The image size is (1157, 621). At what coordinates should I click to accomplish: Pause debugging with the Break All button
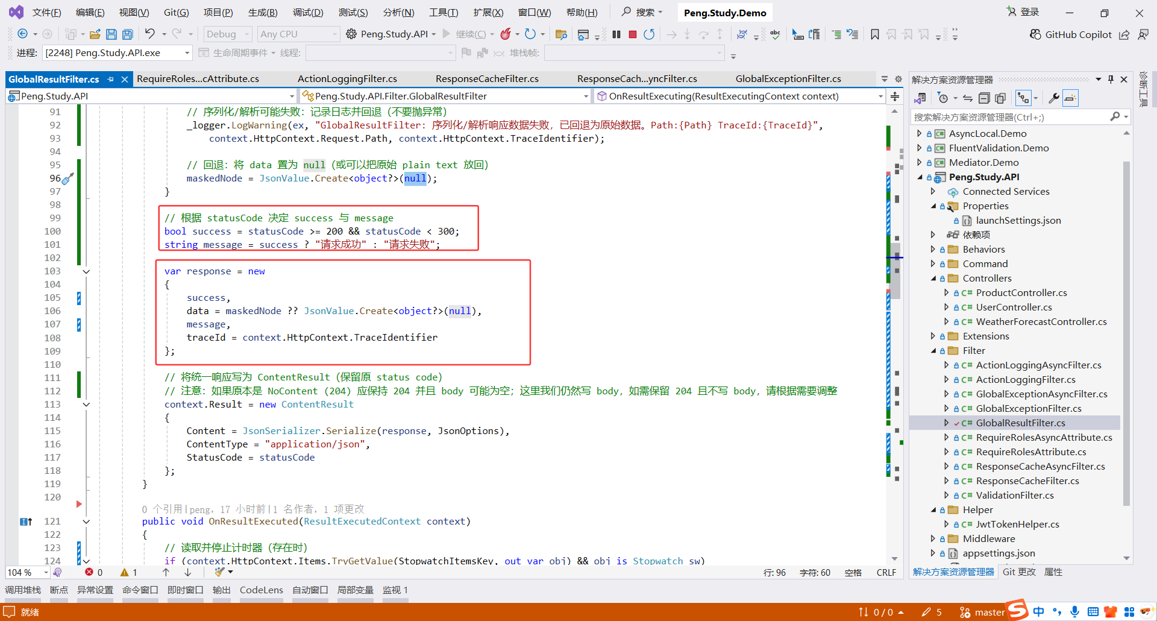pos(616,34)
